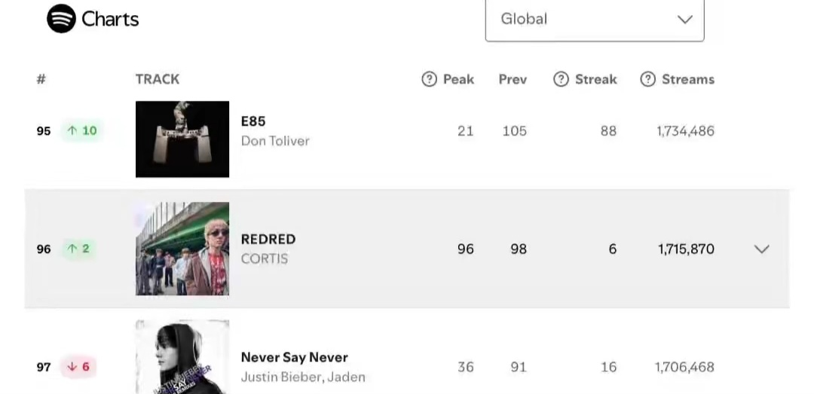Screen dimensions: 814x394
Task: Click the Spotify logo icon
Action: coord(61,19)
